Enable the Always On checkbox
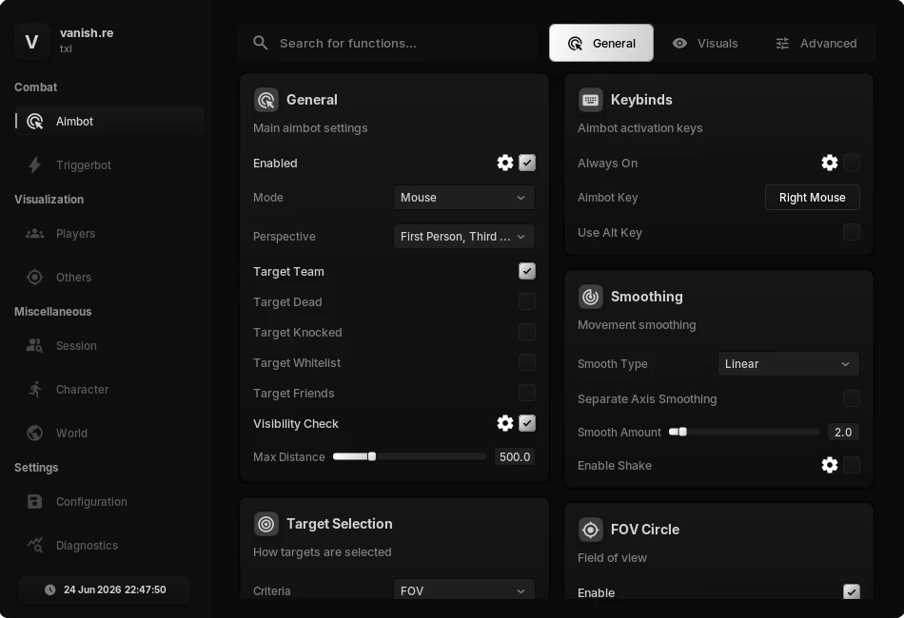The image size is (904, 618). 852,163
